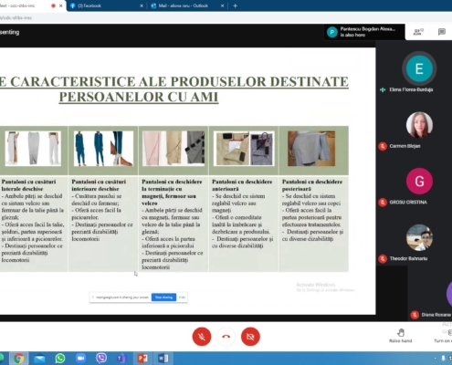Screen dimensions: 452x365
Task: Click 'Pantaloni cu cusături laterale deschise' heading
Action: pos(28,185)
